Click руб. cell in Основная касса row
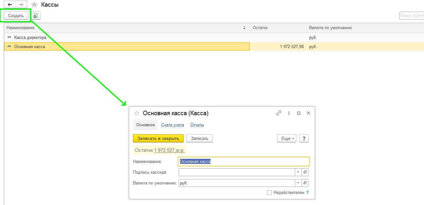 click(x=365, y=47)
